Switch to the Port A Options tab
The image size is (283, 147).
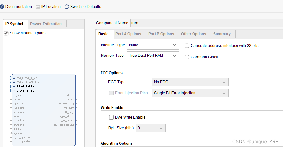pos(128,34)
